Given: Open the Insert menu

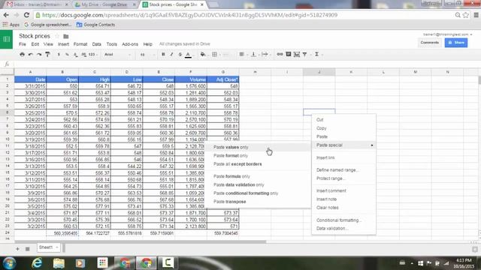Looking at the screenshot, I should click(63, 44).
